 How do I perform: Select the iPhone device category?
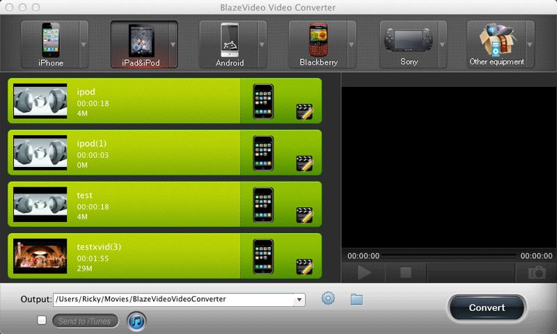point(50,45)
